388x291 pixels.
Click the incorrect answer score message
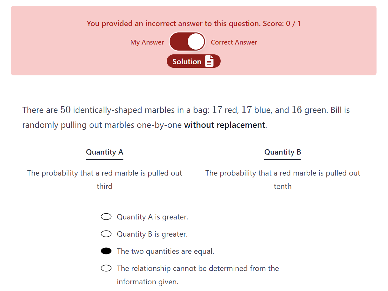pyautogui.click(x=194, y=24)
